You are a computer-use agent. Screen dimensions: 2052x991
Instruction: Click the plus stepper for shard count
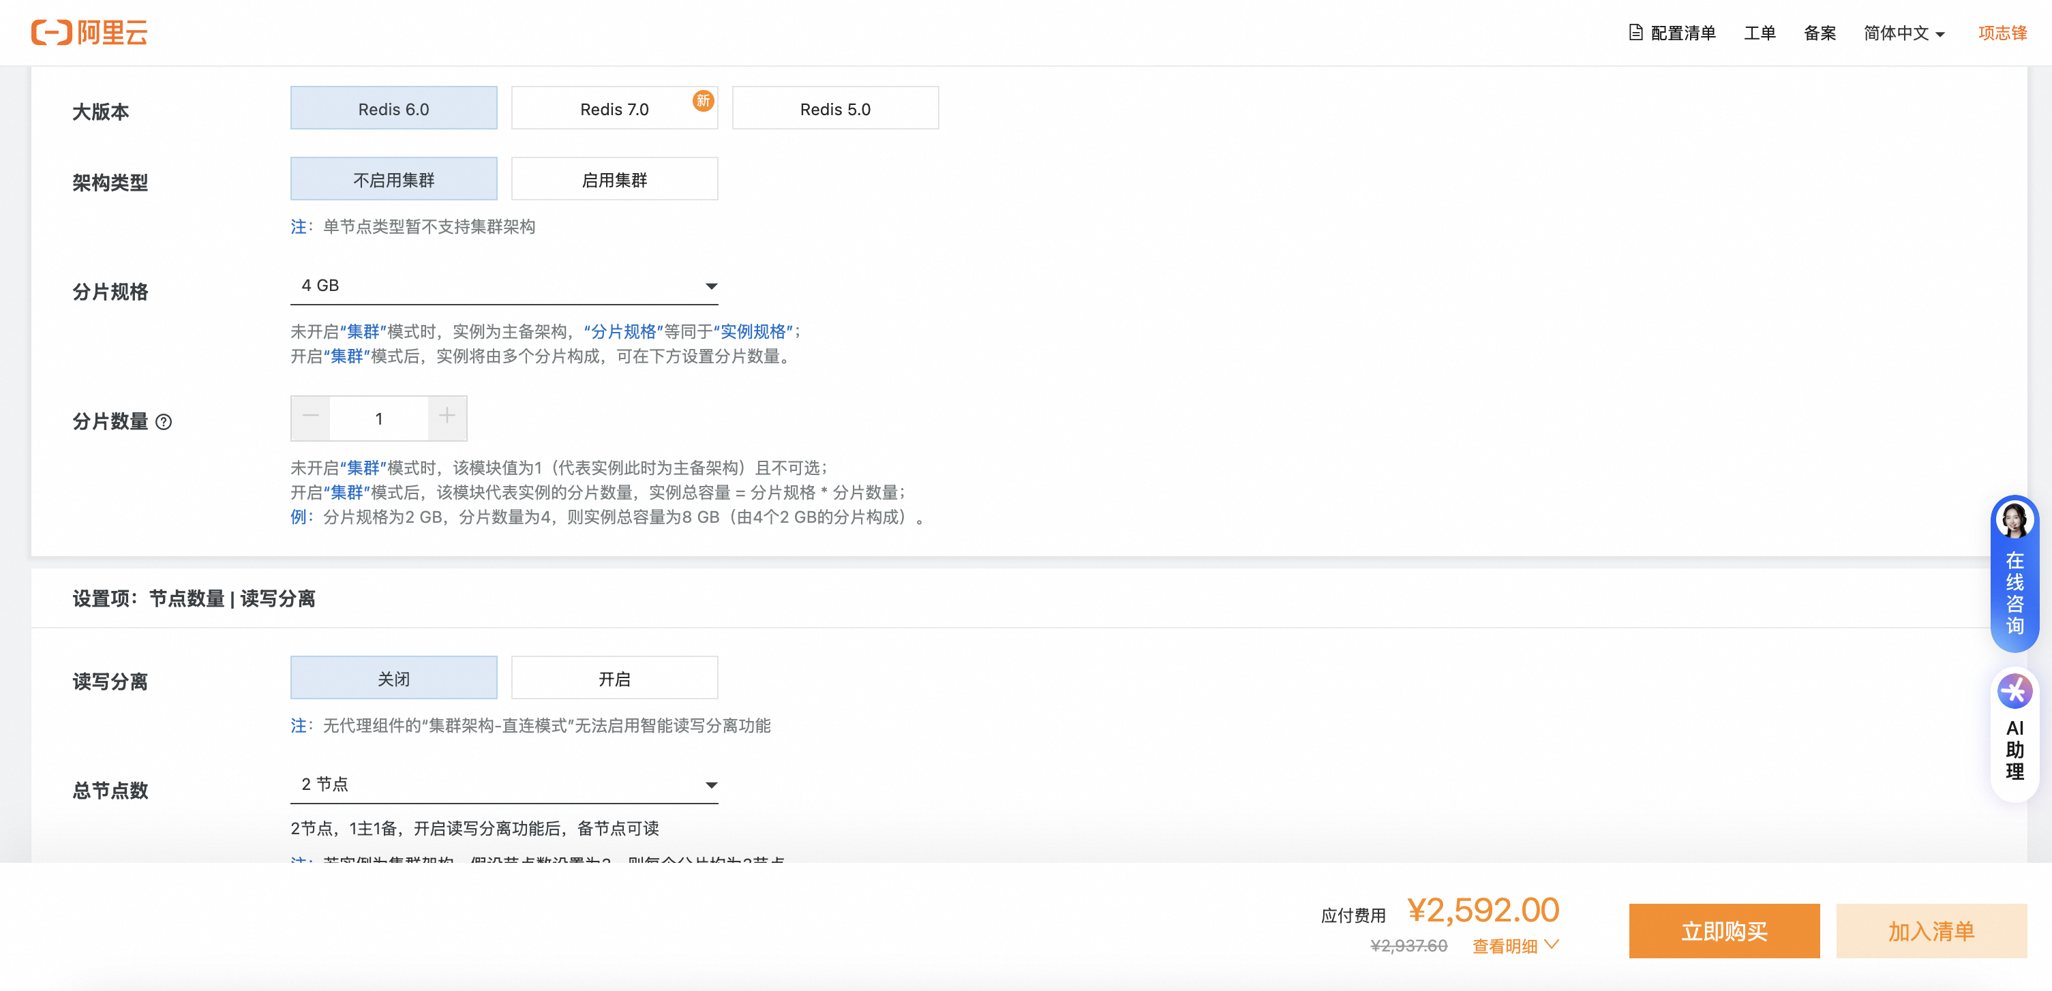[447, 417]
